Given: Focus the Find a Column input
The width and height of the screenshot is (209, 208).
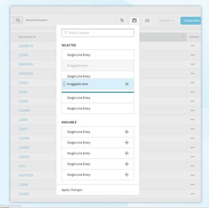Looking at the screenshot, I should (98, 33).
